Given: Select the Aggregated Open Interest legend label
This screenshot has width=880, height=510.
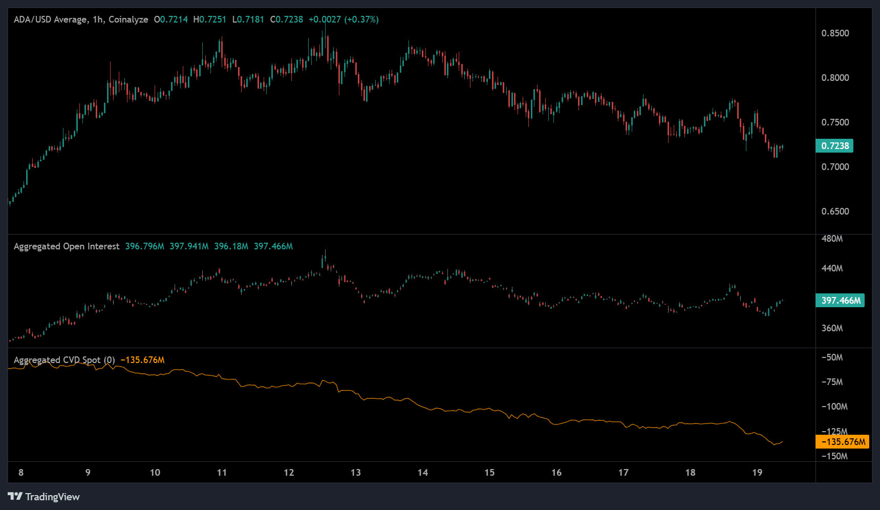Looking at the screenshot, I should (67, 246).
